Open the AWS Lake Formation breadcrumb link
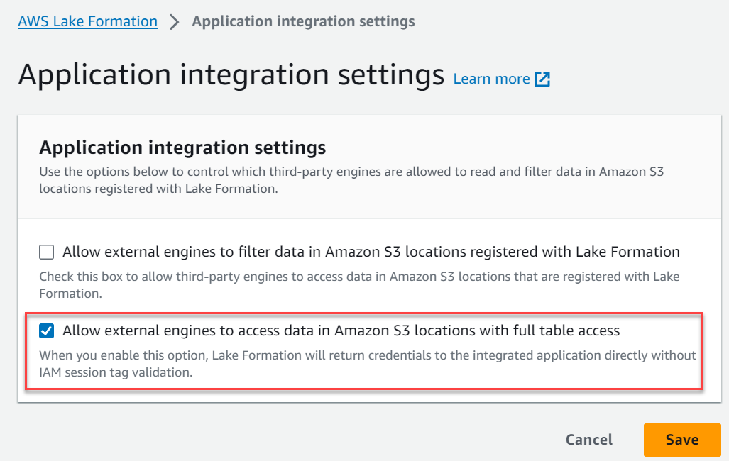 pyautogui.click(x=87, y=21)
